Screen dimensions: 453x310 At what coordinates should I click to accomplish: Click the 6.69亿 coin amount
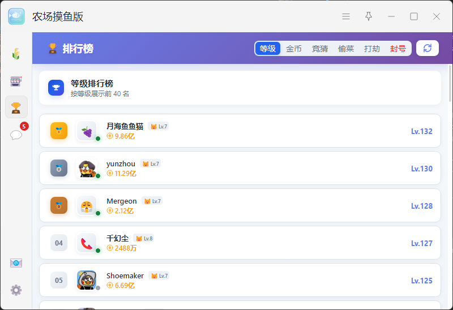pos(121,285)
